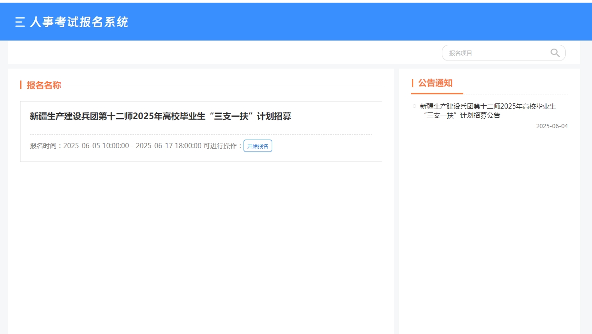The width and height of the screenshot is (592, 334).
Task: Select the menu lines icon in the header
Action: coord(19,22)
